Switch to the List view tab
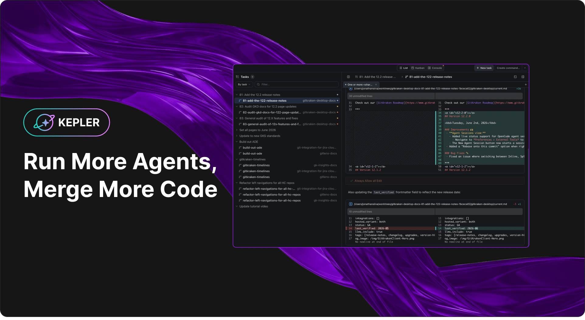 point(403,68)
